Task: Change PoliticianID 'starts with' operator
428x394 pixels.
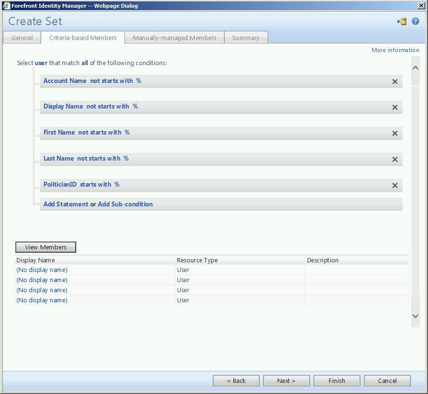Action: (x=95, y=185)
